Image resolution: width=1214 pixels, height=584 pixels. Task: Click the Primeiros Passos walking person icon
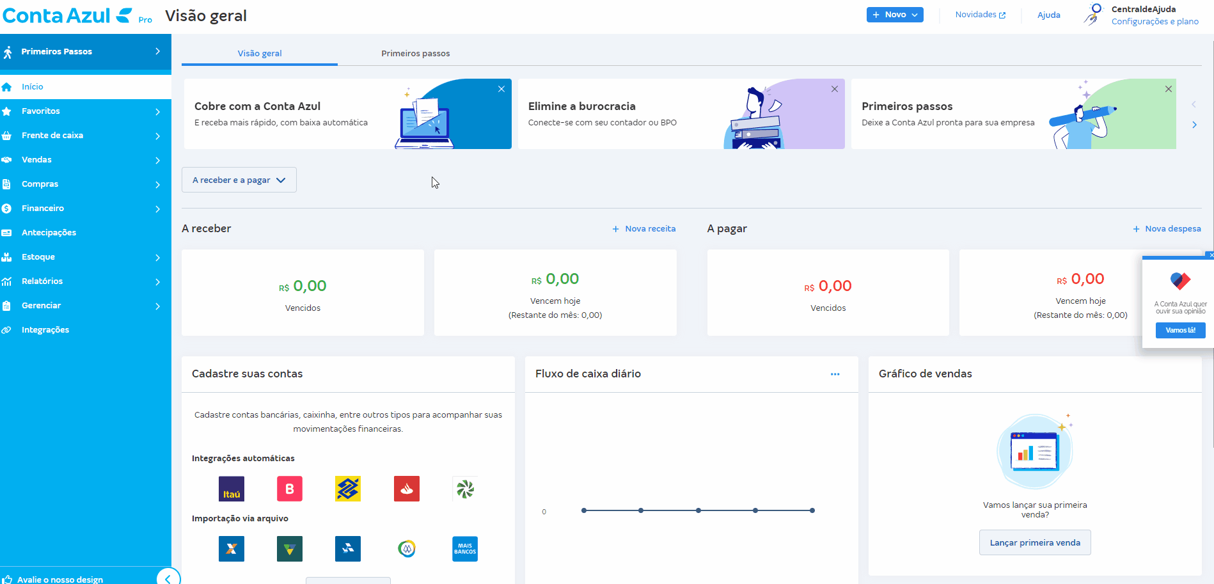[x=8, y=52]
